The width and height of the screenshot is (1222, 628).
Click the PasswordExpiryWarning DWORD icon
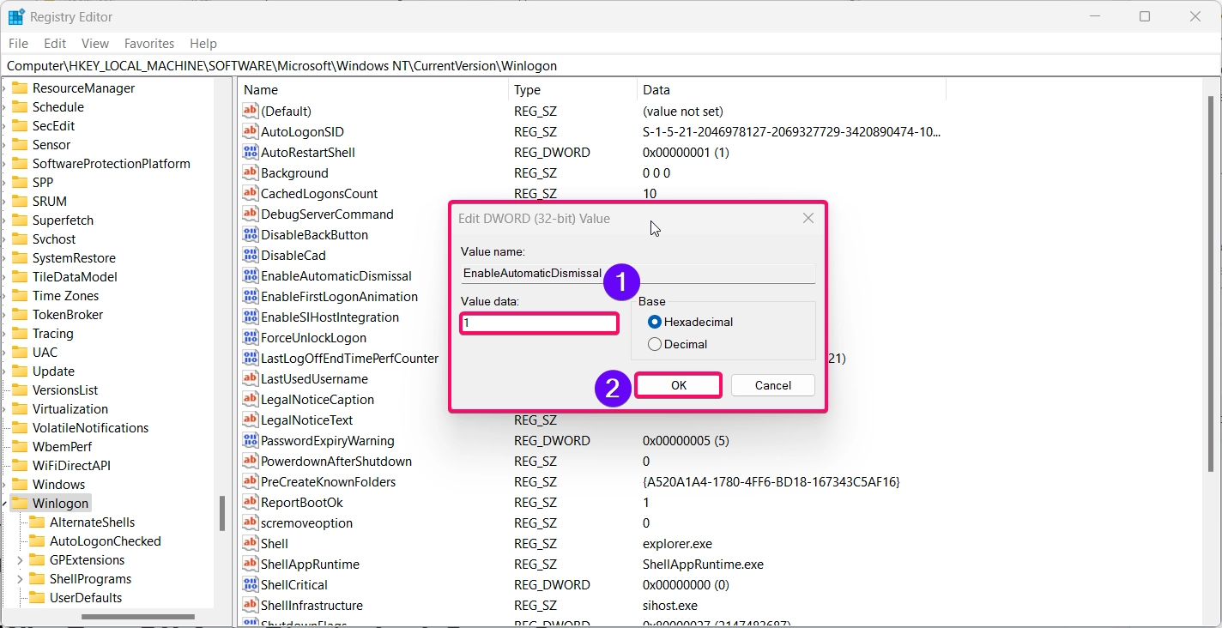pyautogui.click(x=251, y=440)
